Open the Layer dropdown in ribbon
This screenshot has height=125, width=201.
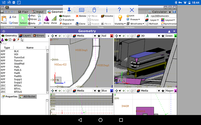pyautogui.click(x=152, y=20)
